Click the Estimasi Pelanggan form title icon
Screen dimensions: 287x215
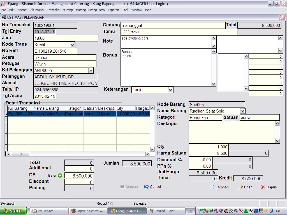pos(4,17)
